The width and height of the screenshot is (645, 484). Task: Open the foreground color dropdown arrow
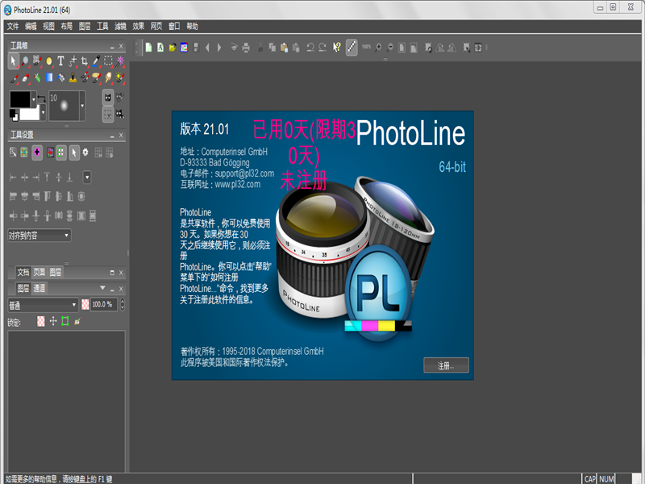[34, 99]
